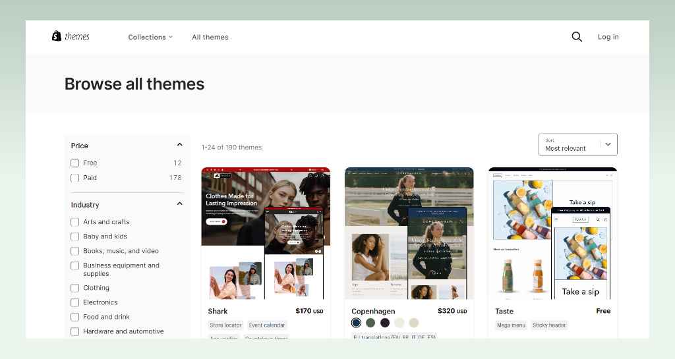
Task: Open the Sort Most relevant dropdown
Action: pos(577,144)
